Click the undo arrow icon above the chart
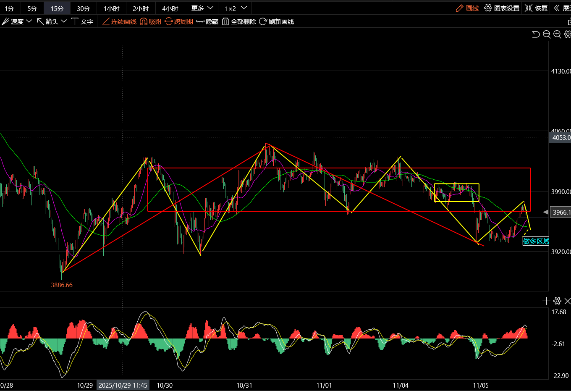571x391 pixels. pos(536,34)
